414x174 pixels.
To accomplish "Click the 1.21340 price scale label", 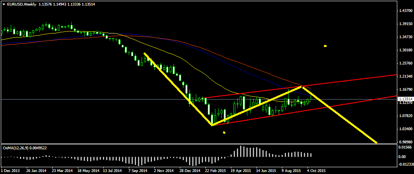I will pyautogui.click(x=405, y=76).
